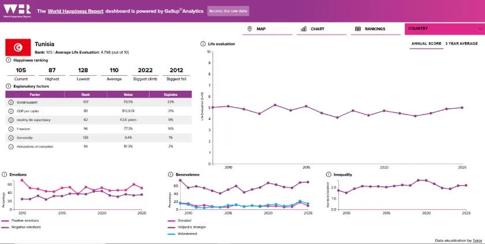Click the info icon next to Generosity
This screenshot has width=485, height=244.
point(10,138)
